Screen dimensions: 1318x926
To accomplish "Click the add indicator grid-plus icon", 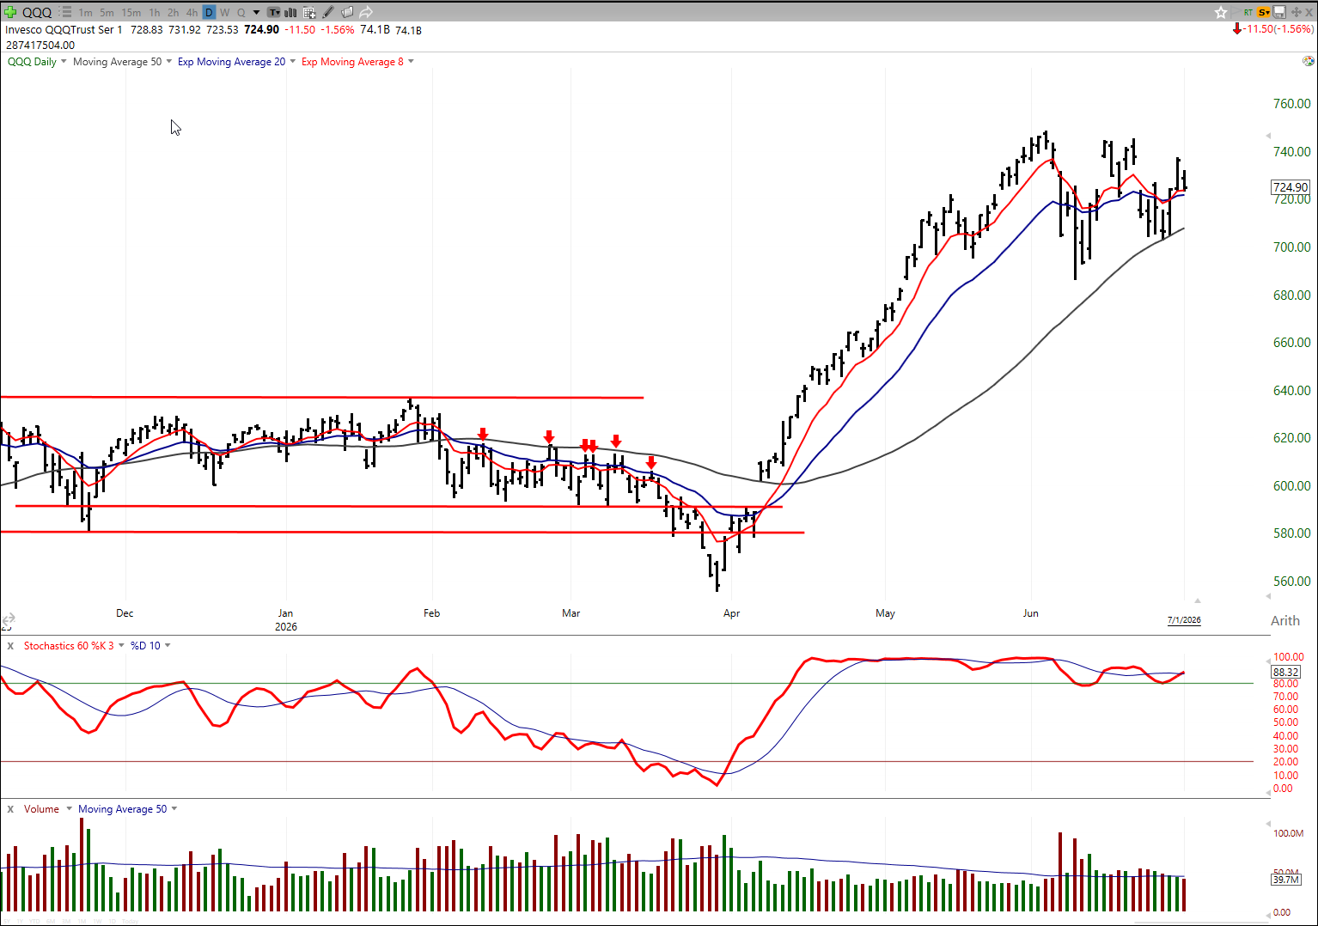I will pos(309,12).
